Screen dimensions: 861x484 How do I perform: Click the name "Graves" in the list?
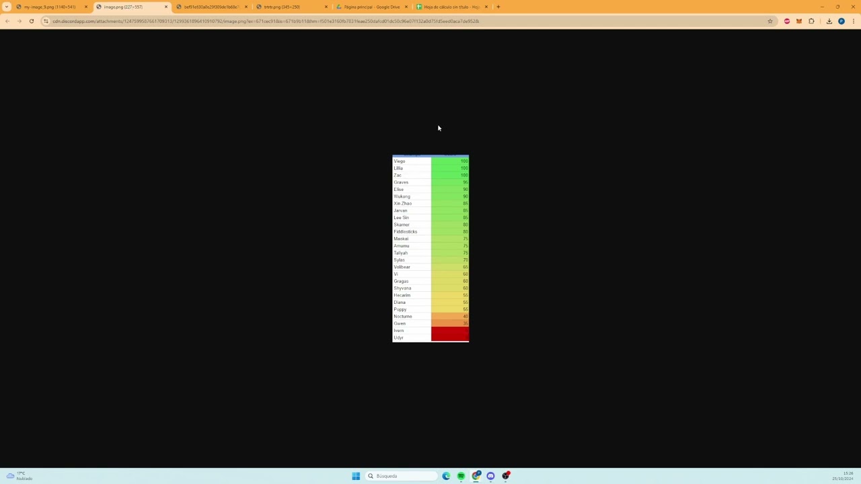click(401, 182)
